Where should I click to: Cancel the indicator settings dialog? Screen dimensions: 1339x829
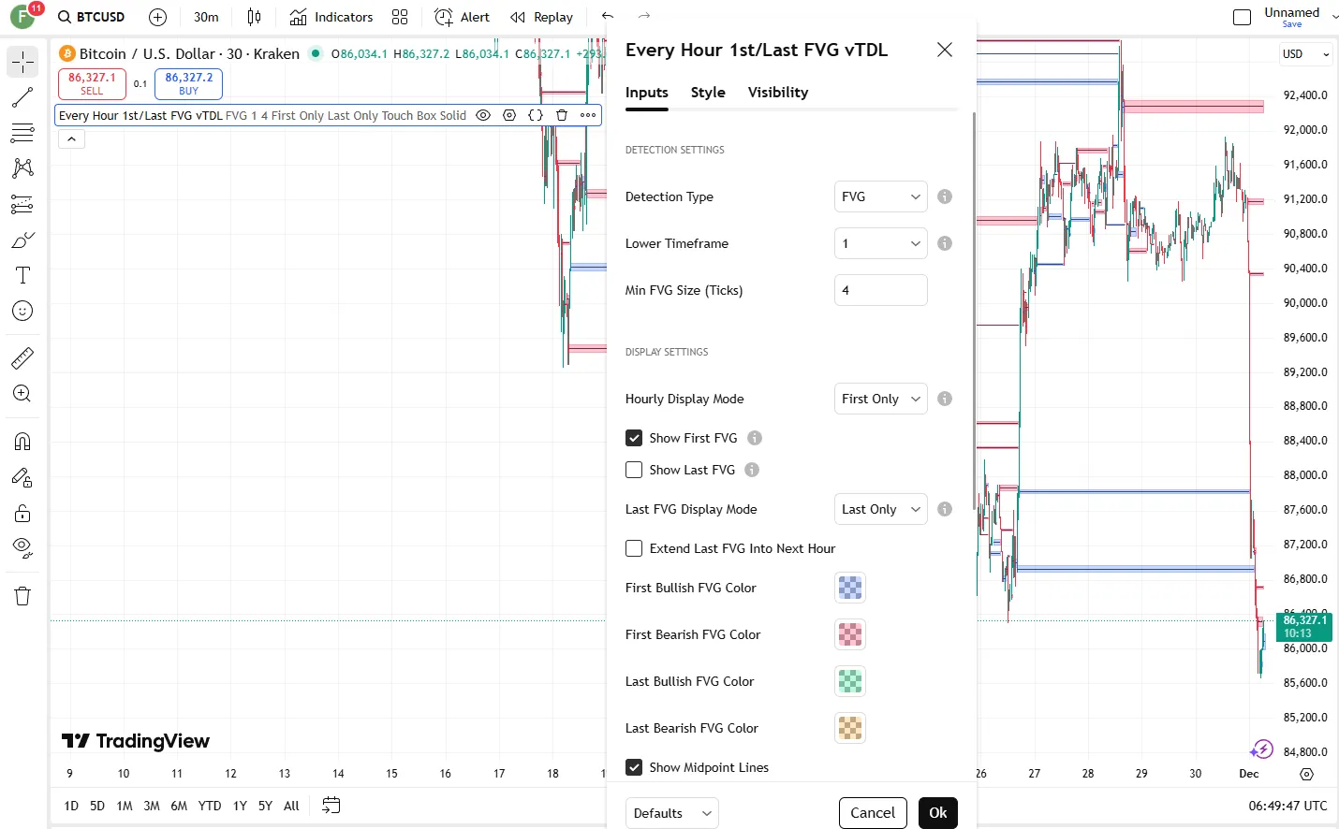873,813
